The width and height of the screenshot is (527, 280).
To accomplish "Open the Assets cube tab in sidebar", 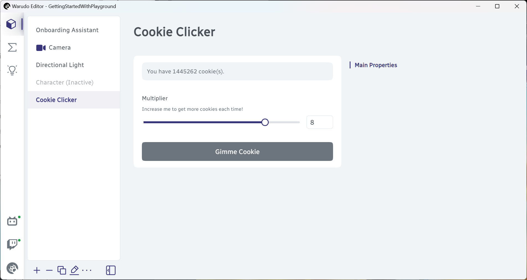I will [x=11, y=24].
